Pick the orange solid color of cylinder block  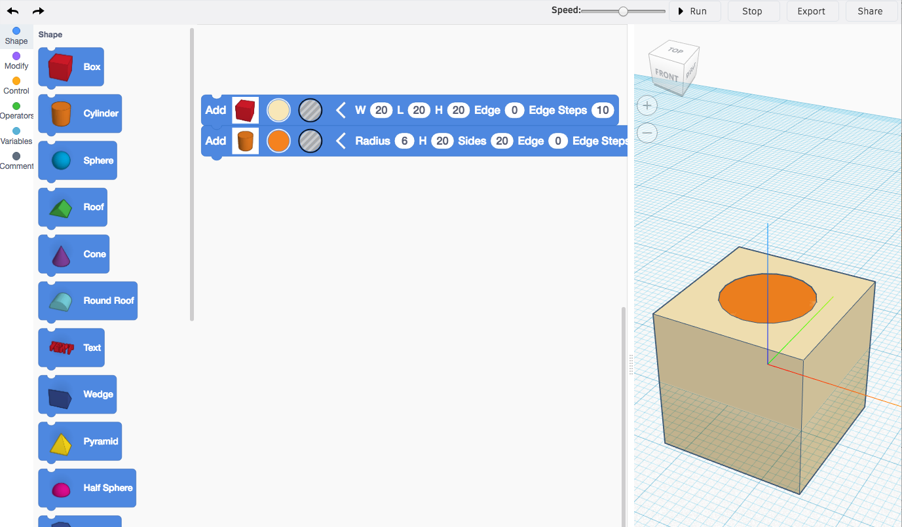pos(279,141)
